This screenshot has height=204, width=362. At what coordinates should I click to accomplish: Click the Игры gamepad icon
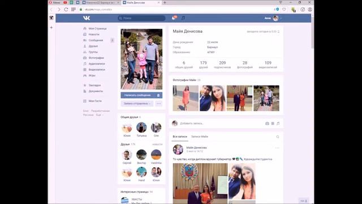click(x=85, y=75)
